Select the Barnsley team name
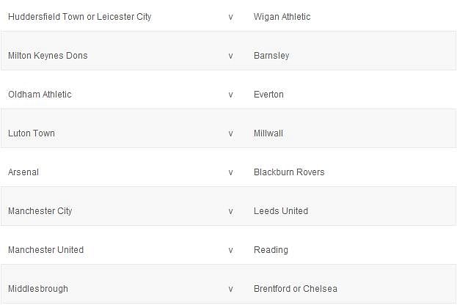The image size is (457, 305). [x=271, y=55]
